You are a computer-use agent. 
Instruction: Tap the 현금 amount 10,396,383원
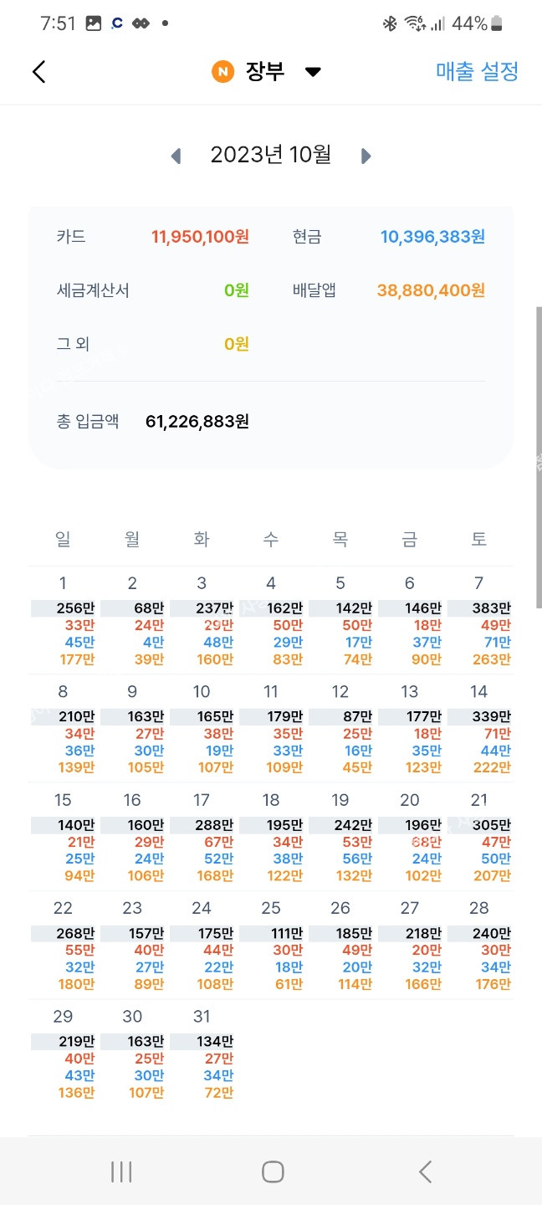pos(432,237)
